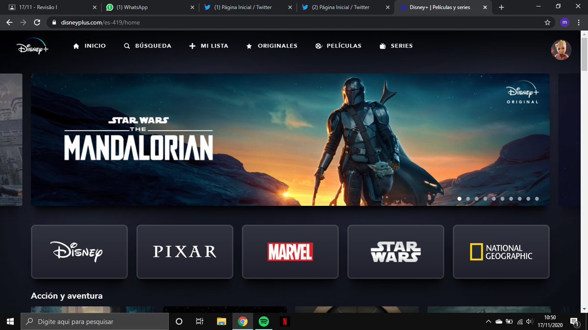588x330 pixels.
Task: Select the tenth carousel dot
Action: pos(537,199)
